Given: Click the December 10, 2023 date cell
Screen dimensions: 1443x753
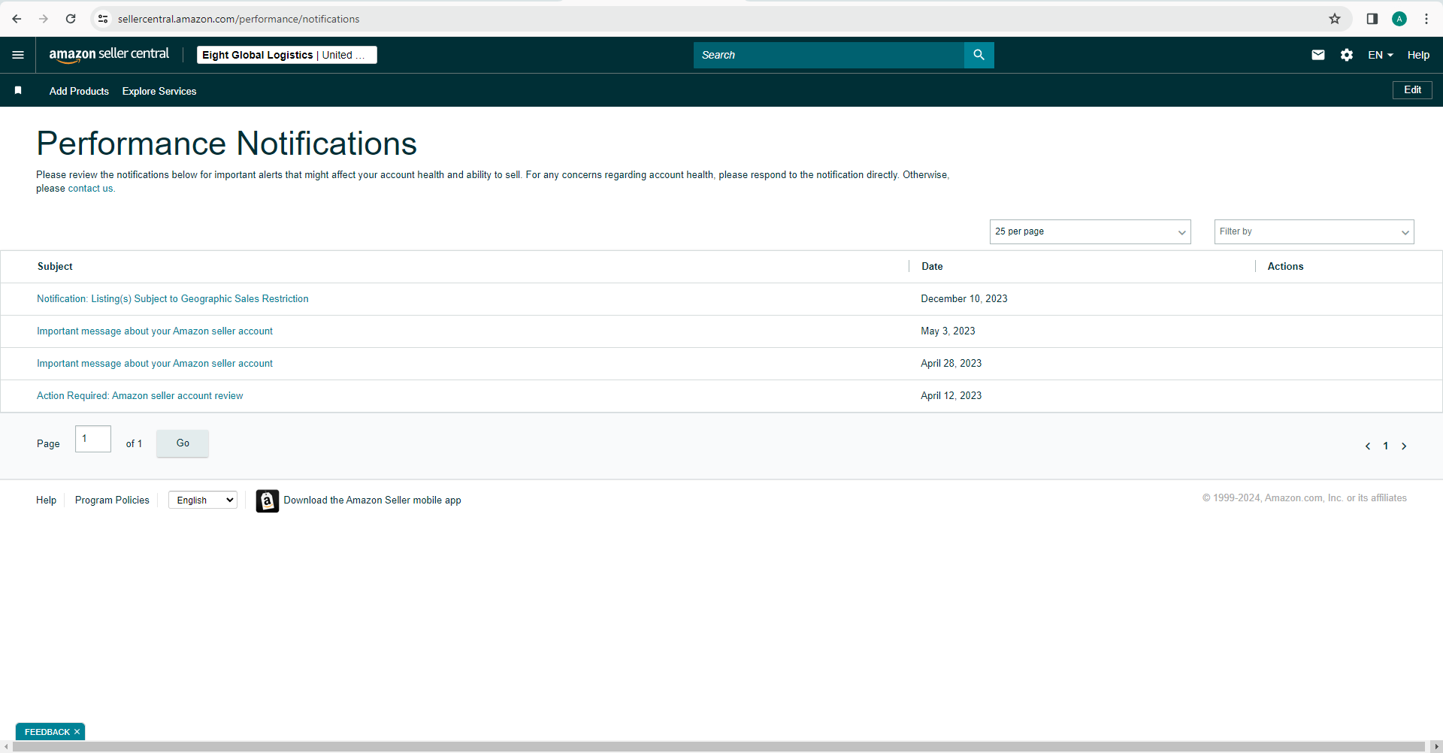Looking at the screenshot, I should (x=964, y=299).
